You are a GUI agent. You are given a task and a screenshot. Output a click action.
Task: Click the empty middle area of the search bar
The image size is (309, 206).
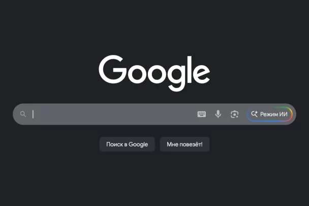pos(113,114)
